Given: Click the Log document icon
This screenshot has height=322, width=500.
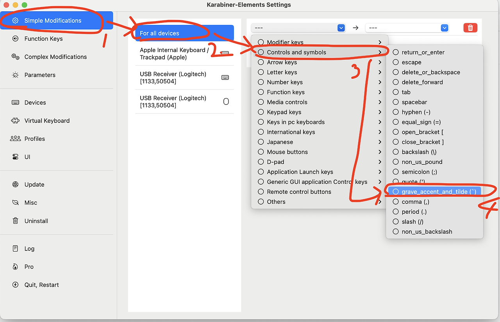Looking at the screenshot, I should coord(15,248).
